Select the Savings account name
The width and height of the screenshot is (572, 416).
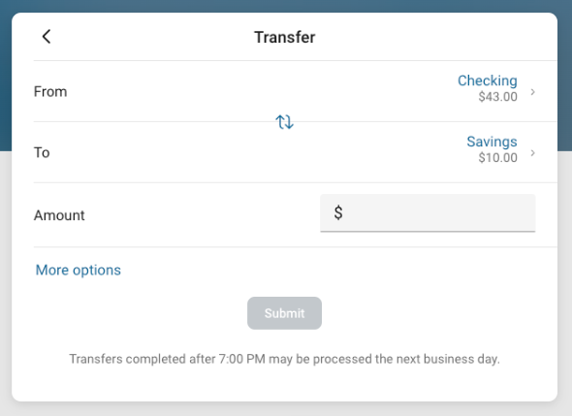(x=492, y=142)
